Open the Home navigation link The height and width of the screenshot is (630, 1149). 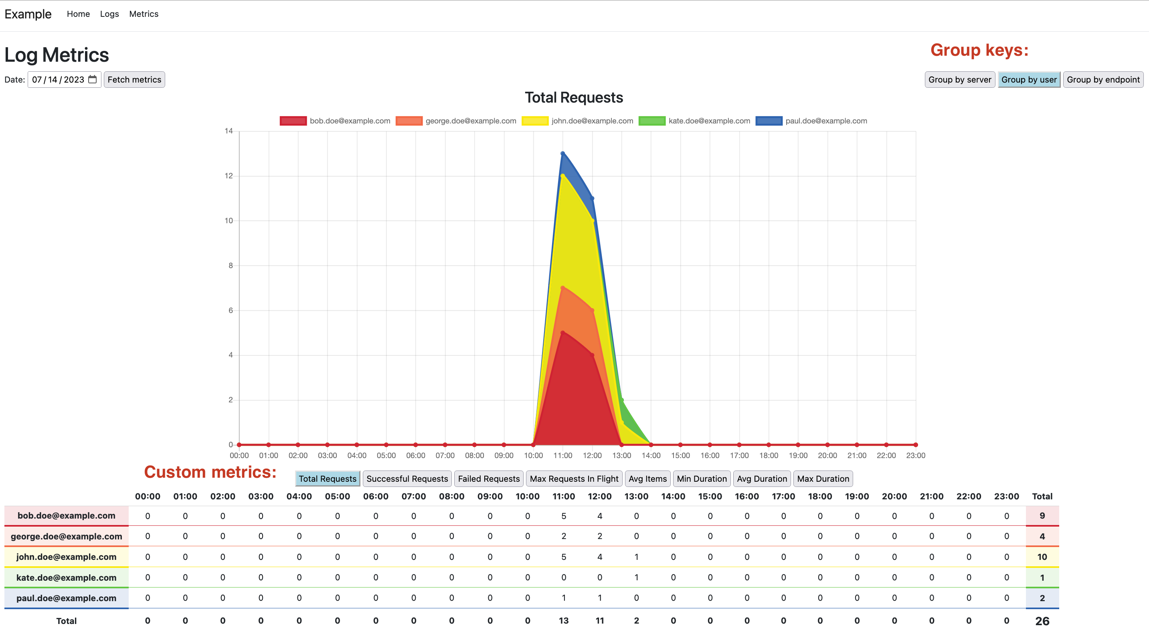tap(78, 14)
